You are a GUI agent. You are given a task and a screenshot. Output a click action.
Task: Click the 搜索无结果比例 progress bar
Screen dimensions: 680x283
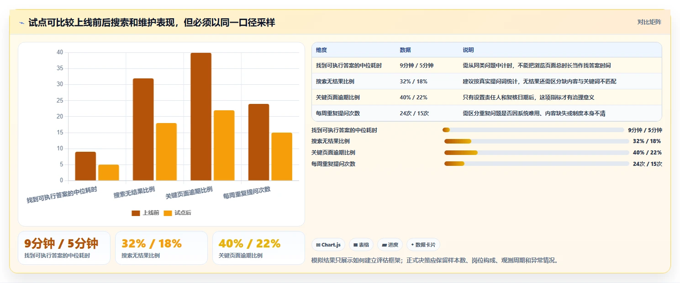(x=537, y=141)
